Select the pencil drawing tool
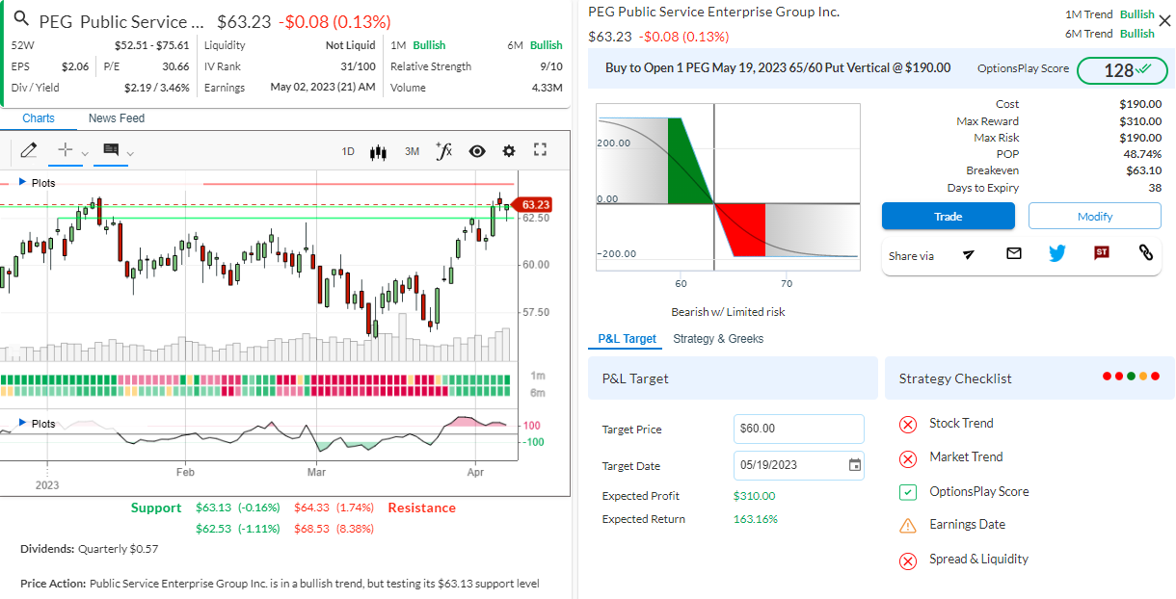The height and width of the screenshot is (599, 1176). click(28, 150)
